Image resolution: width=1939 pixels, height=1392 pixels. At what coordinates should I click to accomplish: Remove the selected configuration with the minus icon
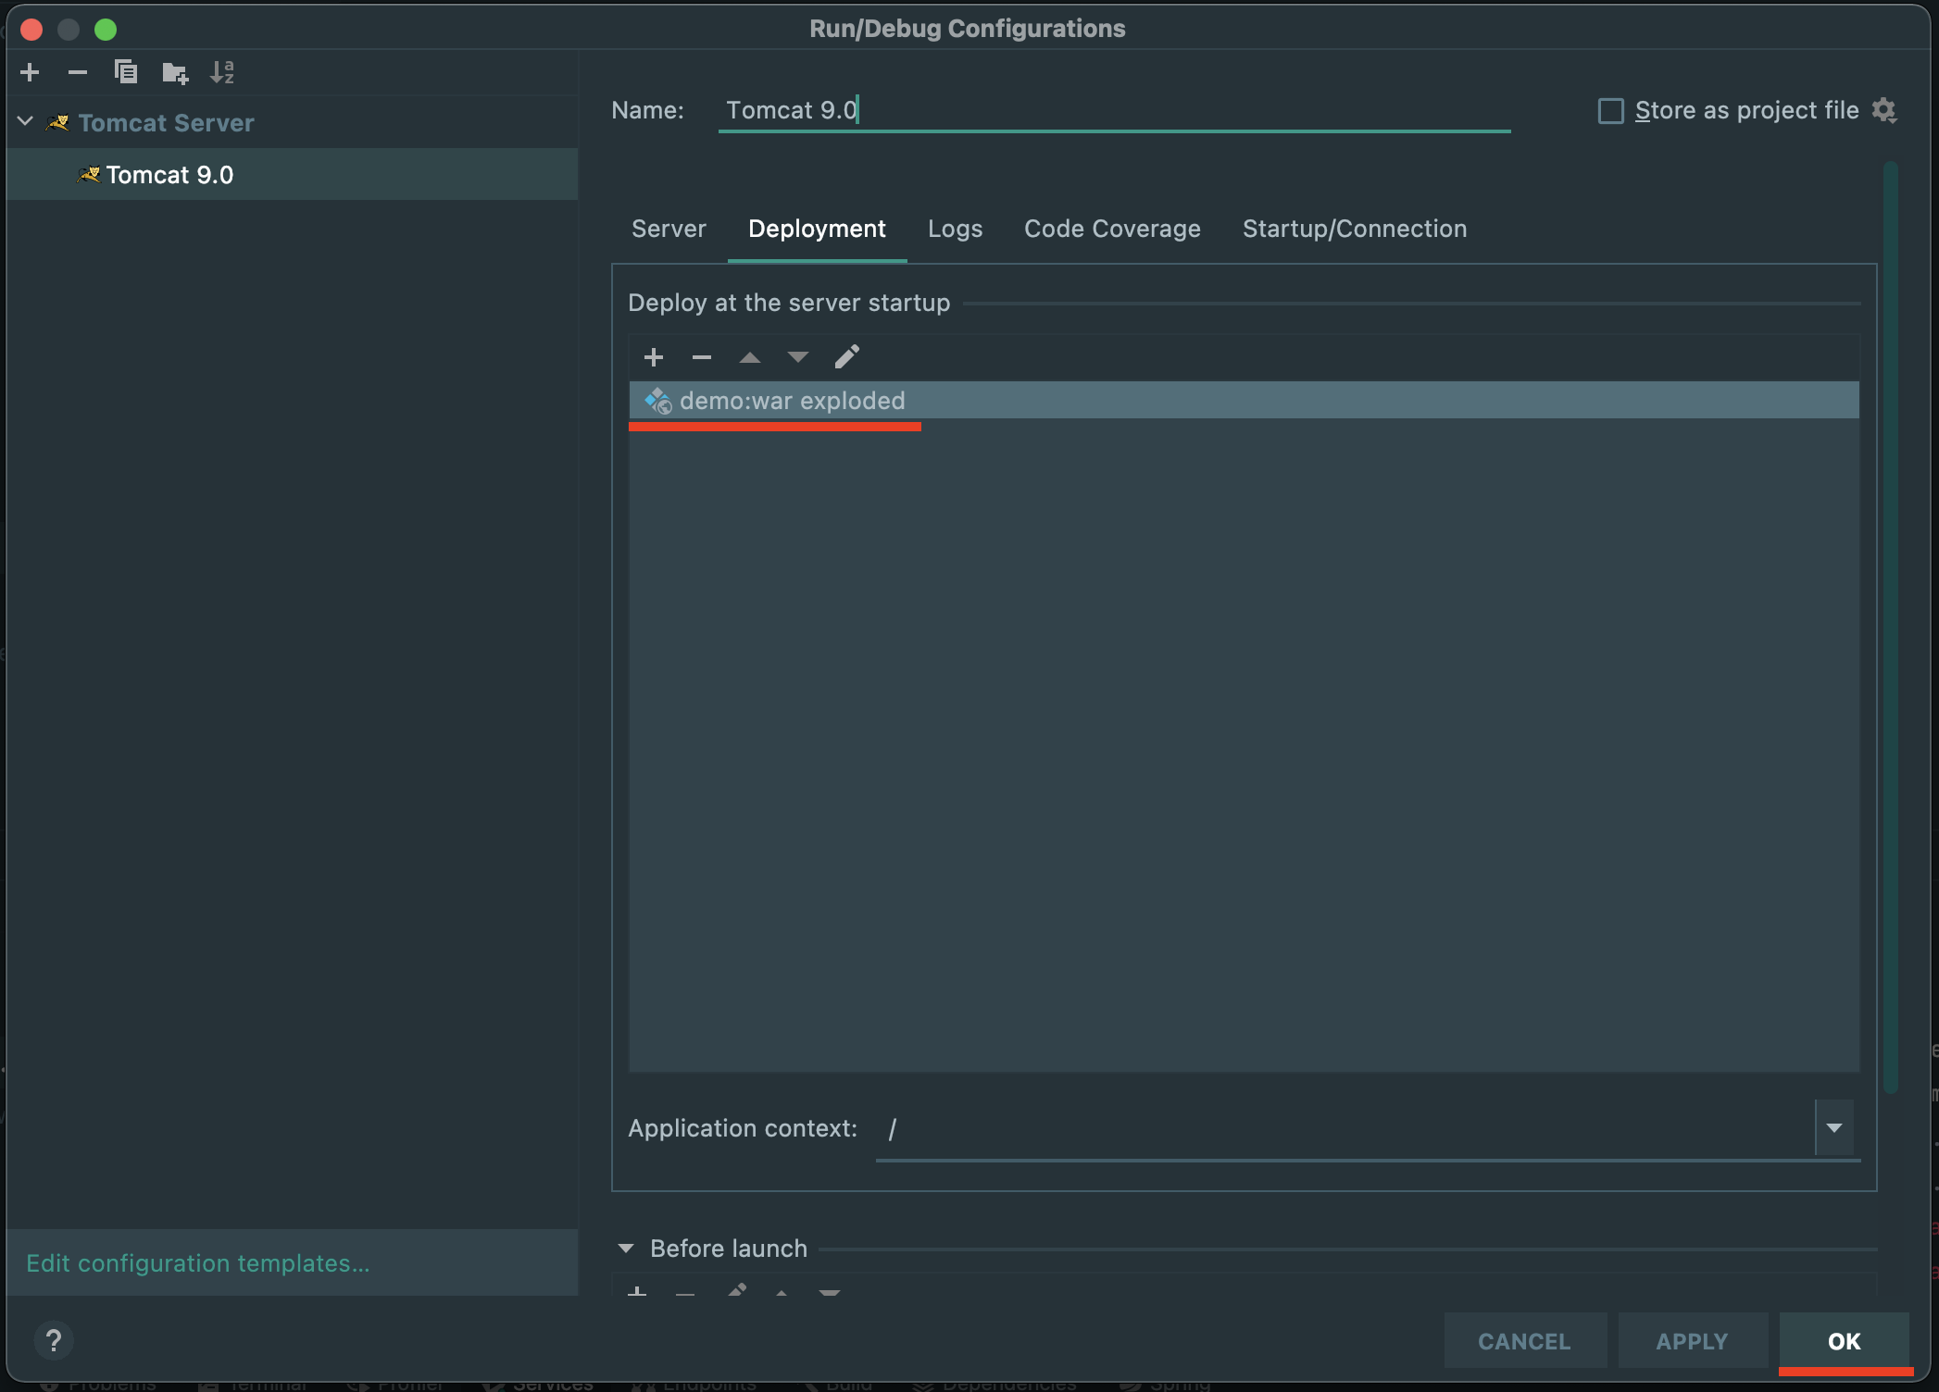point(78,72)
